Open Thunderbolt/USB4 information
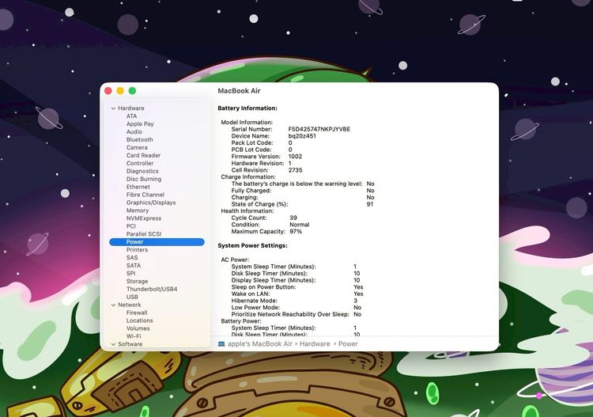Screen dimensions: 593x417 coord(152,289)
